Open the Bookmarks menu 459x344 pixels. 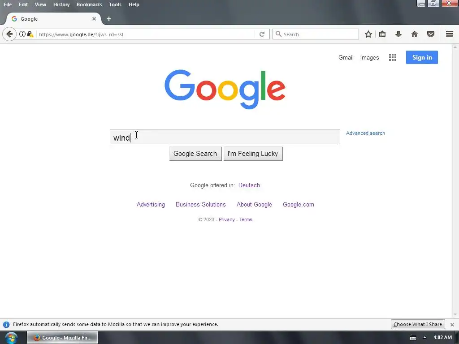[x=89, y=4]
